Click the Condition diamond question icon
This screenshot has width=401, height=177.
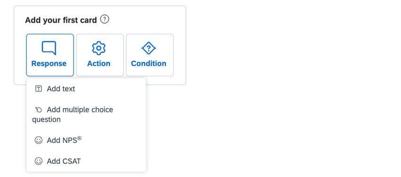point(149,48)
